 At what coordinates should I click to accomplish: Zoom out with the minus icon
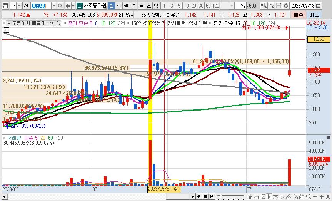(315, 197)
